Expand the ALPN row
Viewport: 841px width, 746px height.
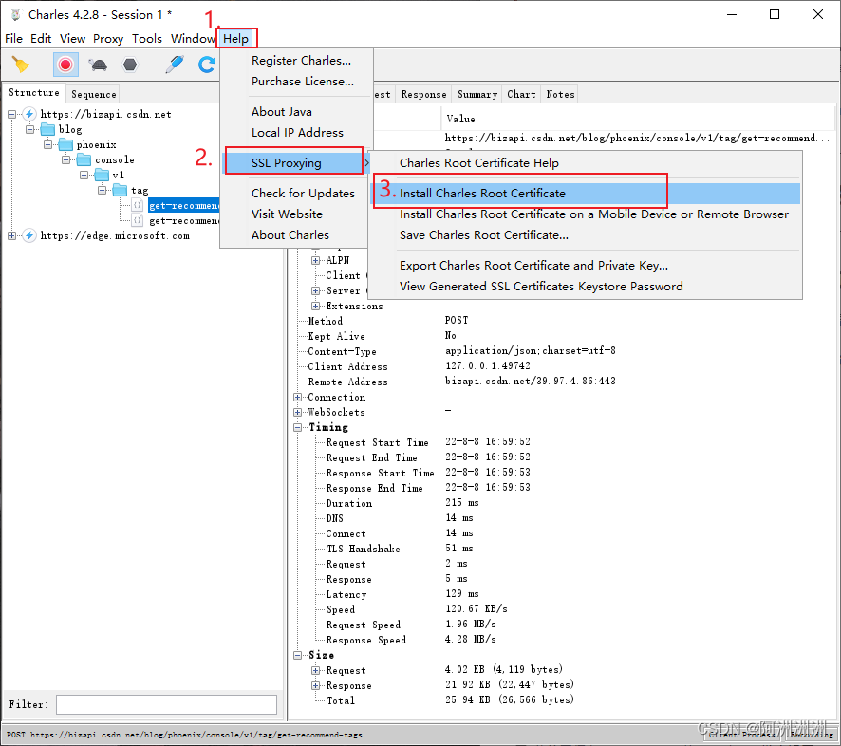click(315, 261)
